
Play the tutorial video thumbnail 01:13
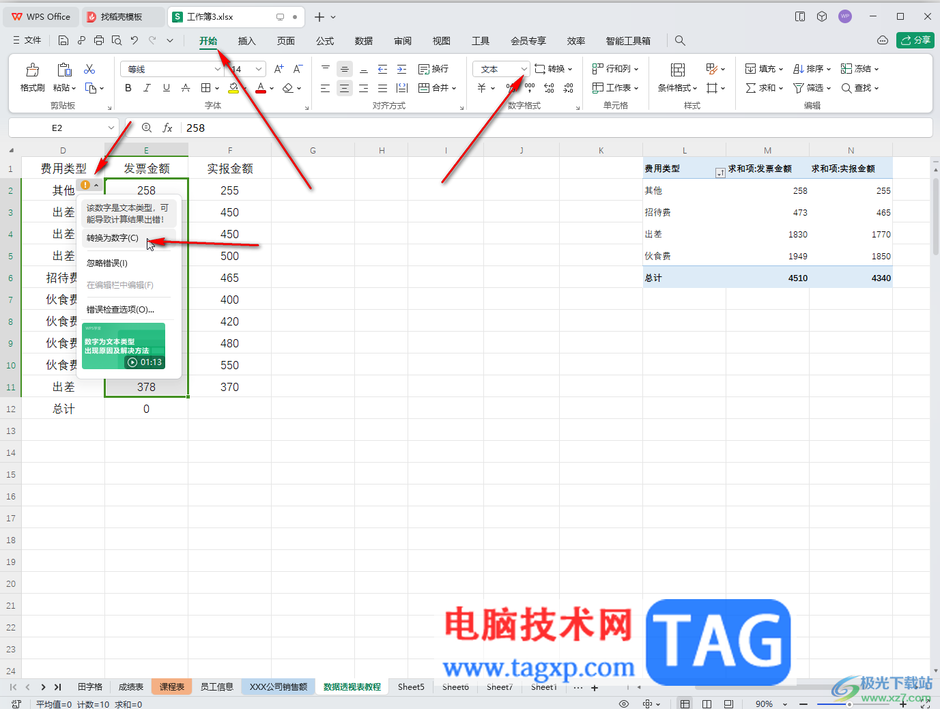click(124, 346)
